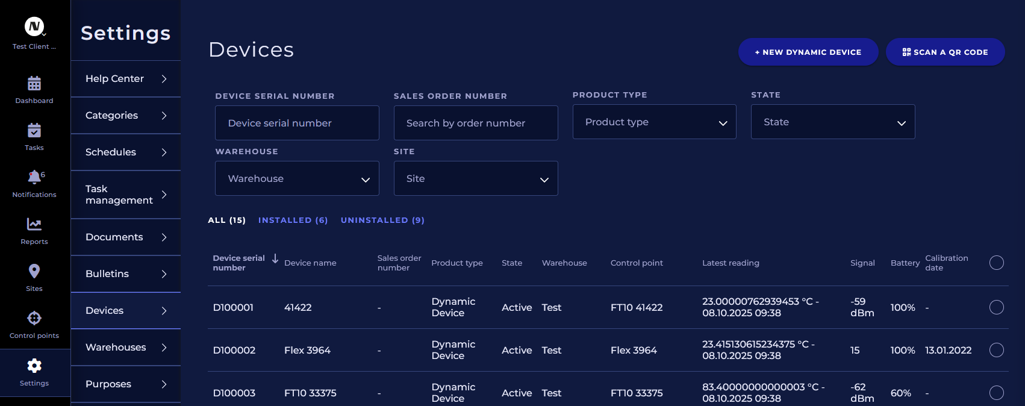1025x406 pixels.
Task: Switch to the Uninstalled (9) tab
Action: pyautogui.click(x=382, y=220)
